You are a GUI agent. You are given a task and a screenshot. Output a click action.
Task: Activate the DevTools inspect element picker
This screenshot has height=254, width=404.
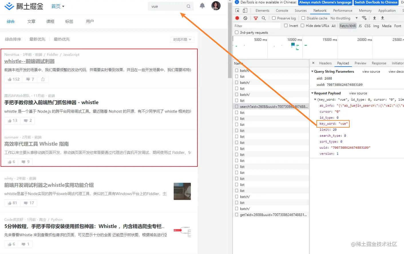pos(237,10)
